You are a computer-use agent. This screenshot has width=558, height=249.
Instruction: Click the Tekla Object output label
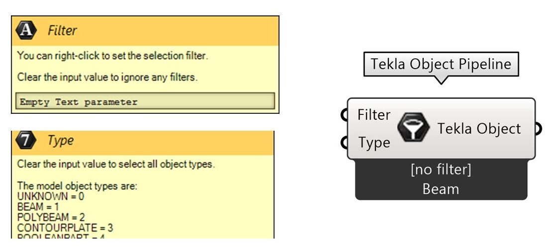[x=478, y=128]
